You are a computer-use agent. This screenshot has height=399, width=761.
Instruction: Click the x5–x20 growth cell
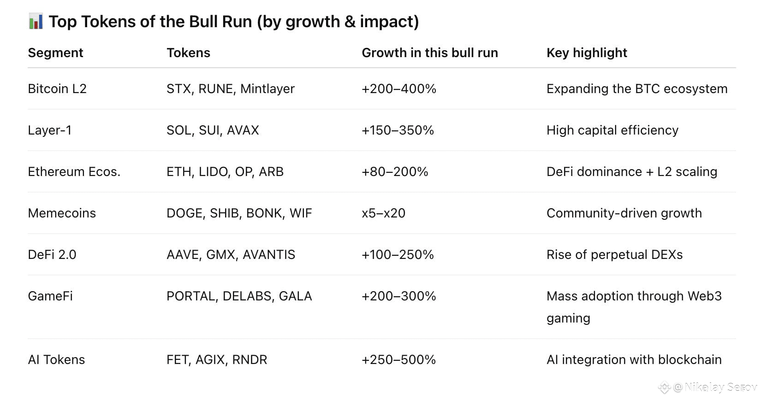pos(383,213)
